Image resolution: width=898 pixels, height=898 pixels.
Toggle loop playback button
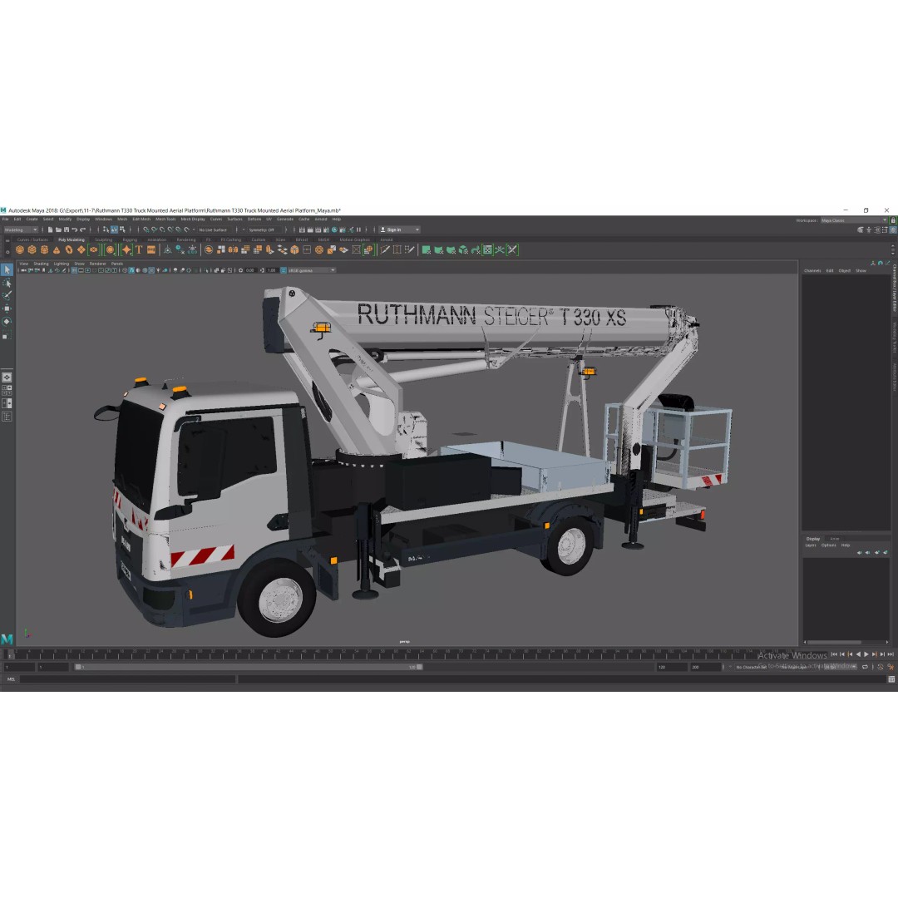[x=865, y=667]
